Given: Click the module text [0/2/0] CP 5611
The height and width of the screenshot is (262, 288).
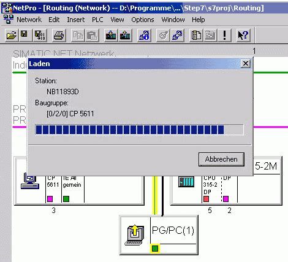Looking at the screenshot, I should pyautogui.click(x=70, y=114).
